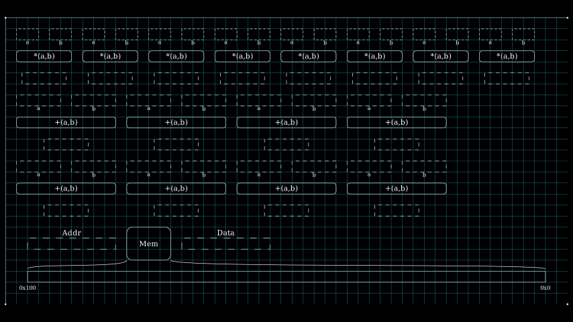The height and width of the screenshot is (322, 573).
Task: Select the 0x100 address label
Action: 28,288
